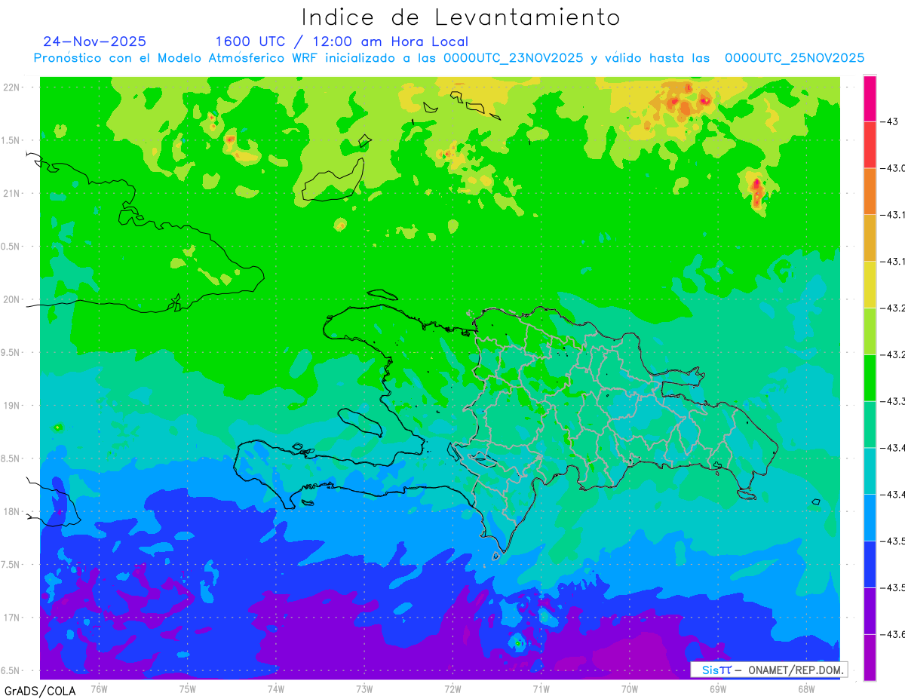
Task: Click the teal-green legend swatch
Action: click(870, 425)
